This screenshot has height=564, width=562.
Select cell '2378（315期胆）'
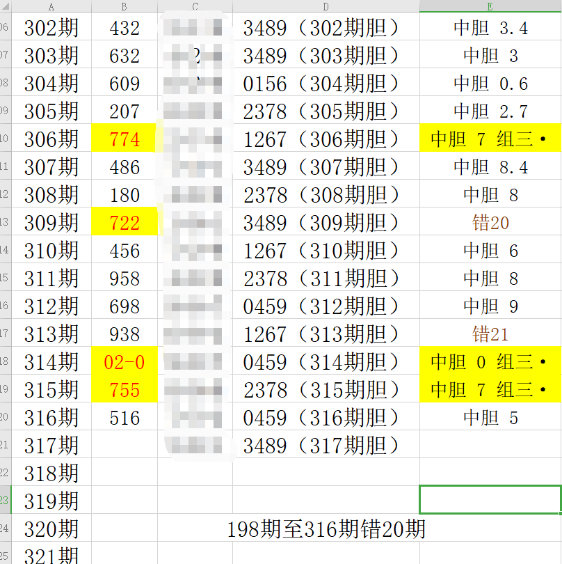click(x=326, y=389)
